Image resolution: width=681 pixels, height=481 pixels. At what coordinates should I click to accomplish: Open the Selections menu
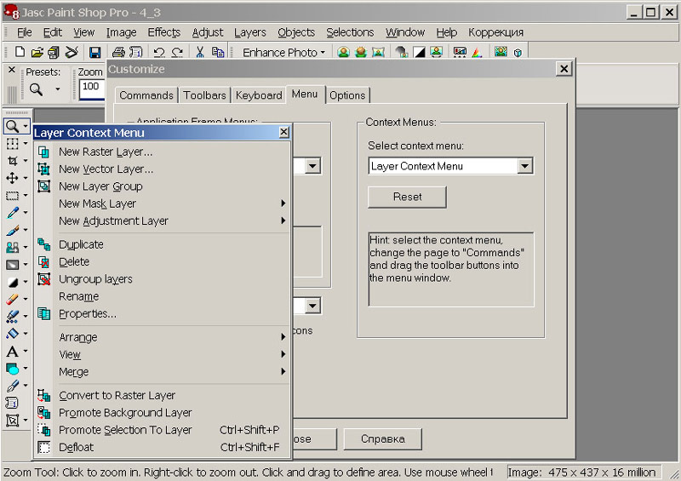coord(350,32)
